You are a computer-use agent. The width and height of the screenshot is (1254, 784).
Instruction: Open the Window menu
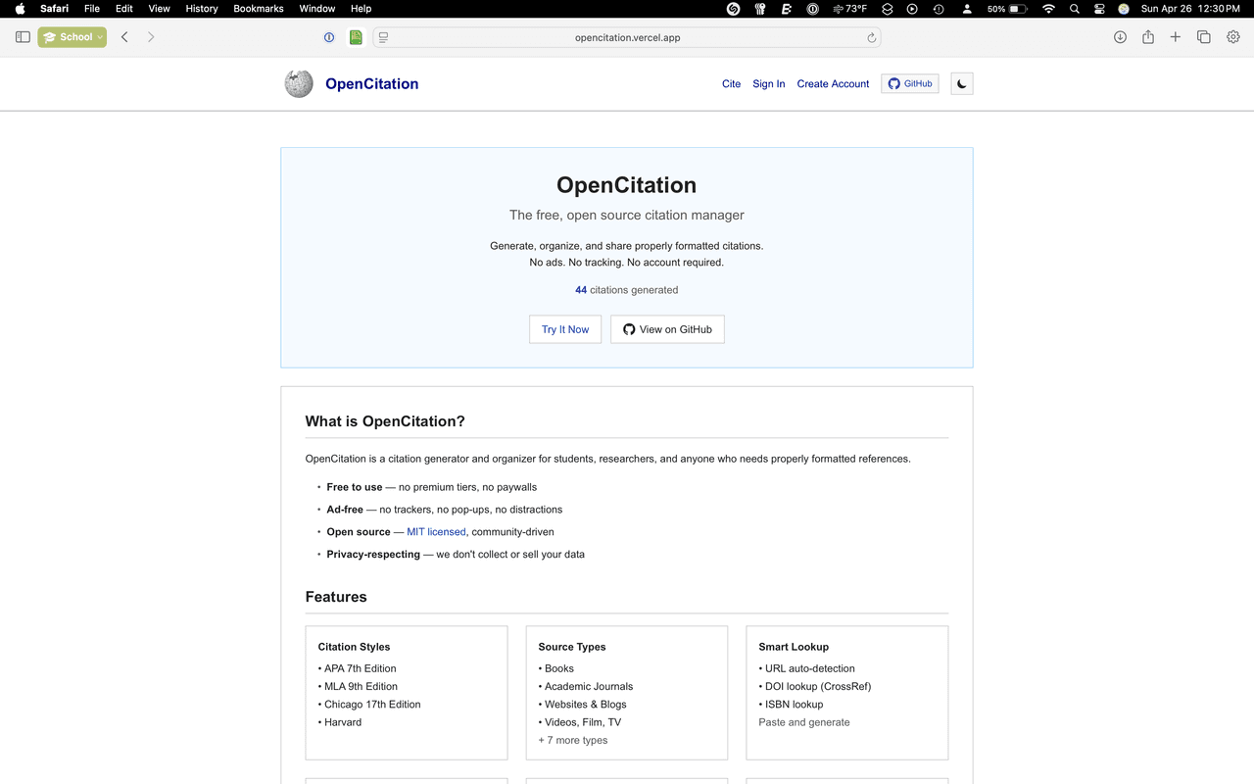pyautogui.click(x=317, y=9)
